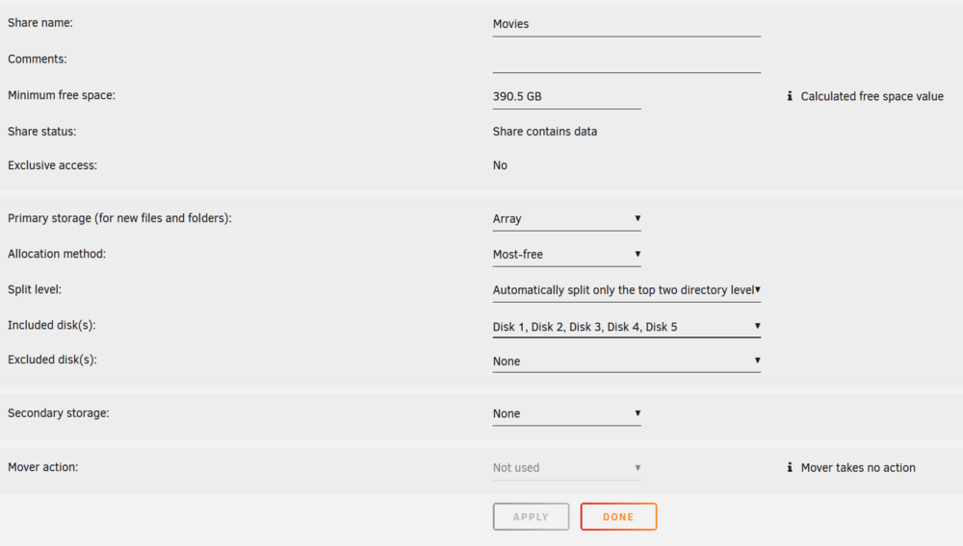
Task: Open the Primary storage dropdown set to Array
Action: point(566,219)
